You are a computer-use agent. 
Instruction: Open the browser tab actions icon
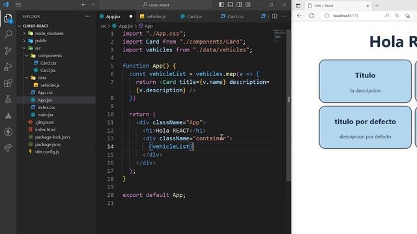[298, 6]
